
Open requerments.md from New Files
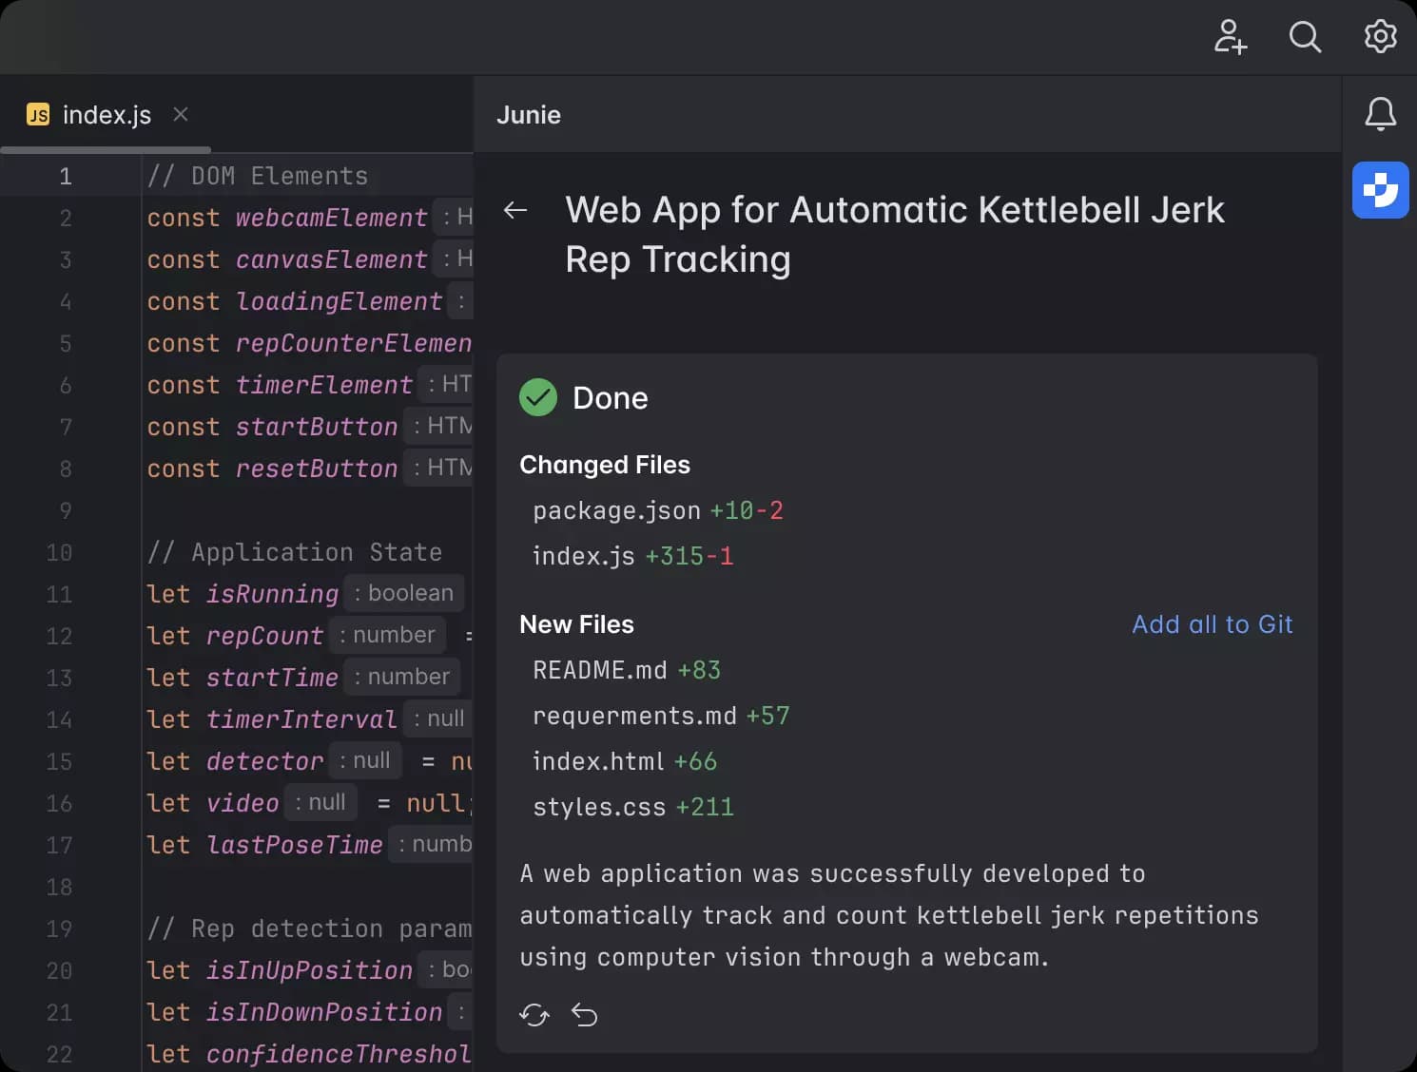(x=634, y=716)
